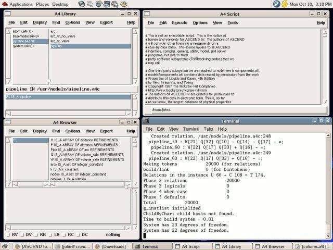Activate A4 Browser taskbar button
Image resolution: width=333 pixels, height=250 pixels.
point(272,246)
